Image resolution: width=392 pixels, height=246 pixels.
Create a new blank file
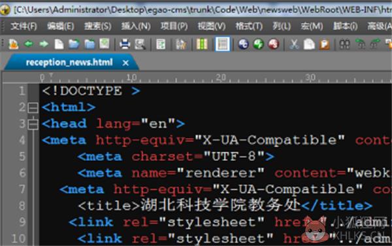point(59,44)
